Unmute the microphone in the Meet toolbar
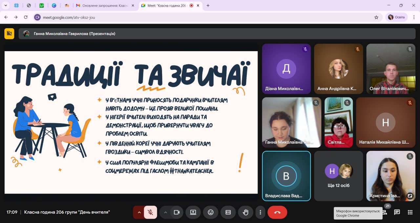Viewport: 420px width, 223px height. pos(151,212)
